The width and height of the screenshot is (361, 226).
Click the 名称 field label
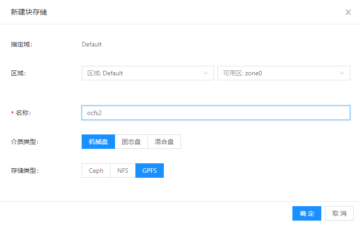[x=24, y=113]
